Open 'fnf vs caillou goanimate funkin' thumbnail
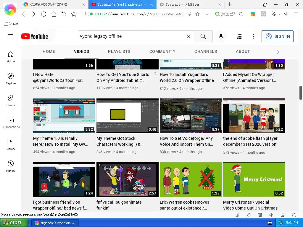Viewport: 303px width, 227px height. (127, 180)
